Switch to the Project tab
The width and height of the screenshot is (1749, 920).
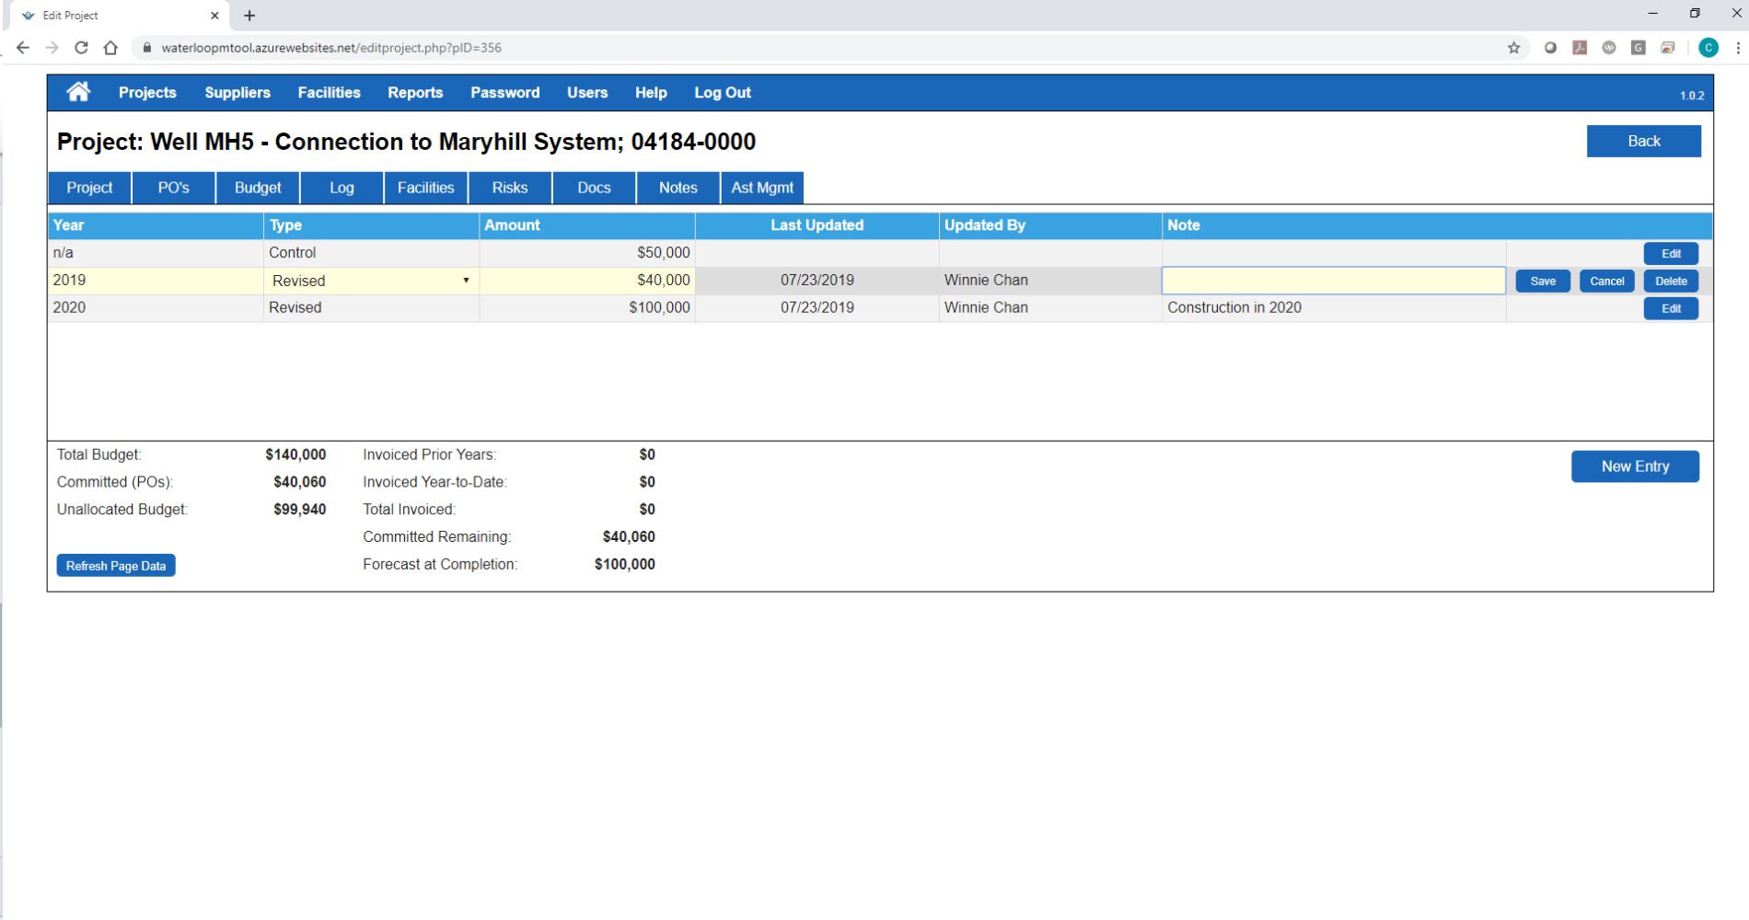pyautogui.click(x=89, y=188)
